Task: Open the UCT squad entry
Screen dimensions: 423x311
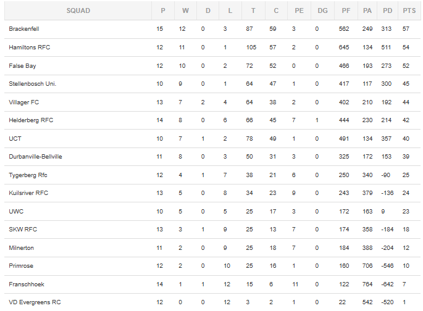Action: [15, 138]
